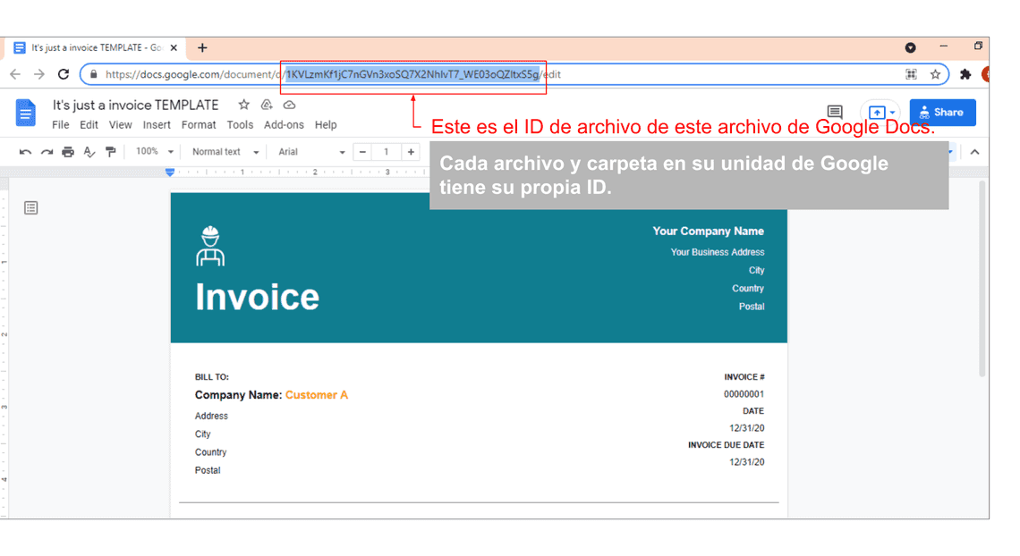Click the document title 'It's just a invoice TEMPLATE'
The height and width of the screenshot is (556, 1020).
point(135,105)
